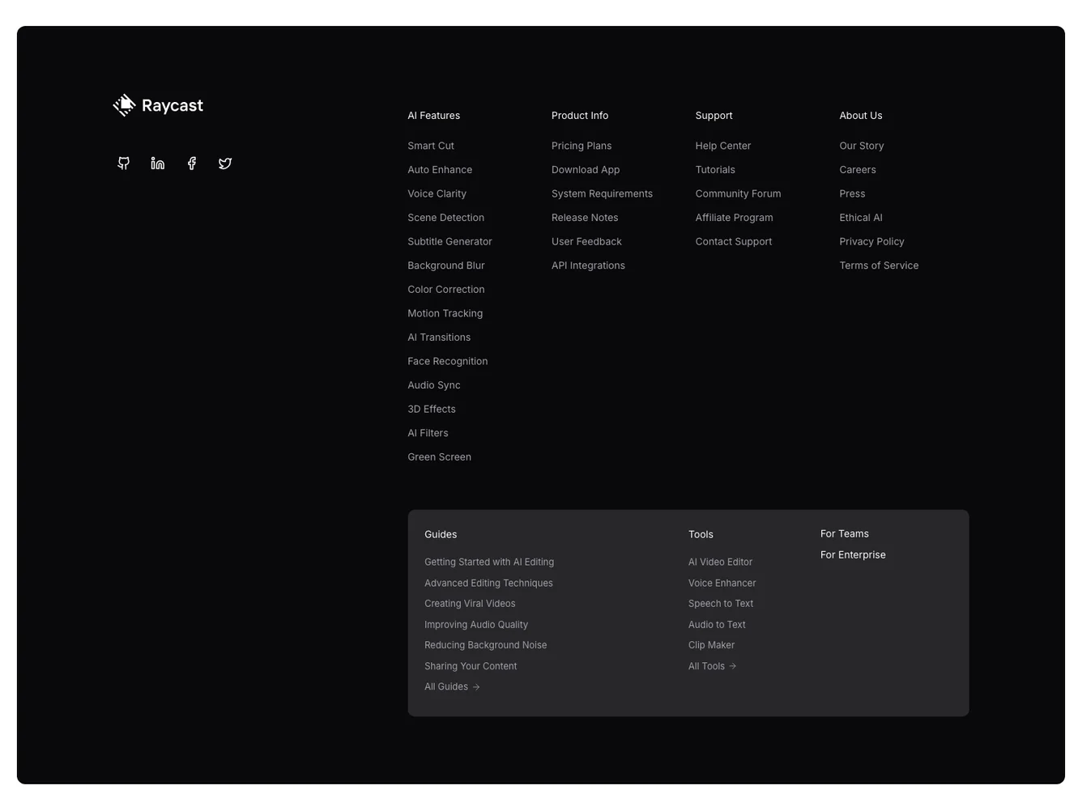Open the Smart Cut feature link
The width and height of the screenshot is (1082, 811).
pyautogui.click(x=431, y=146)
